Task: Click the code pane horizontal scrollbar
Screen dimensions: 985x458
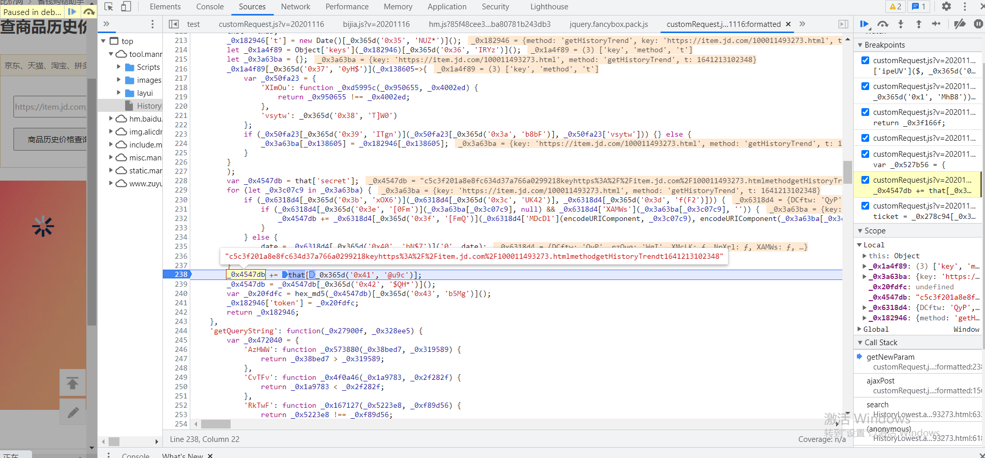Action: 216,424
